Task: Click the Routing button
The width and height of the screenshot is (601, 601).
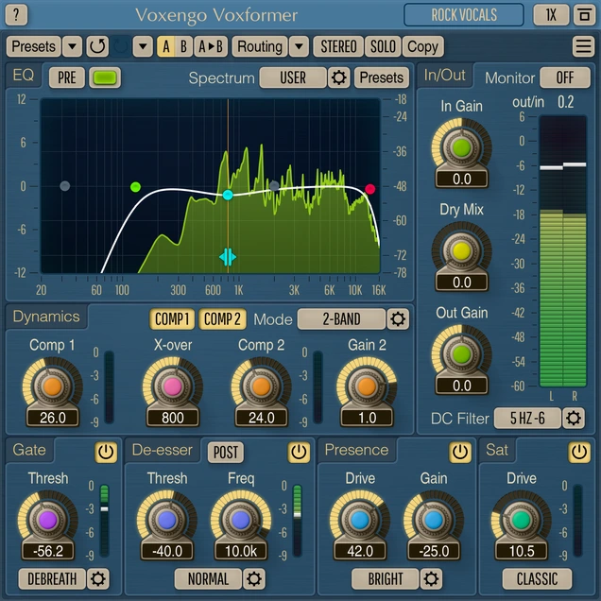Action: pos(260,46)
